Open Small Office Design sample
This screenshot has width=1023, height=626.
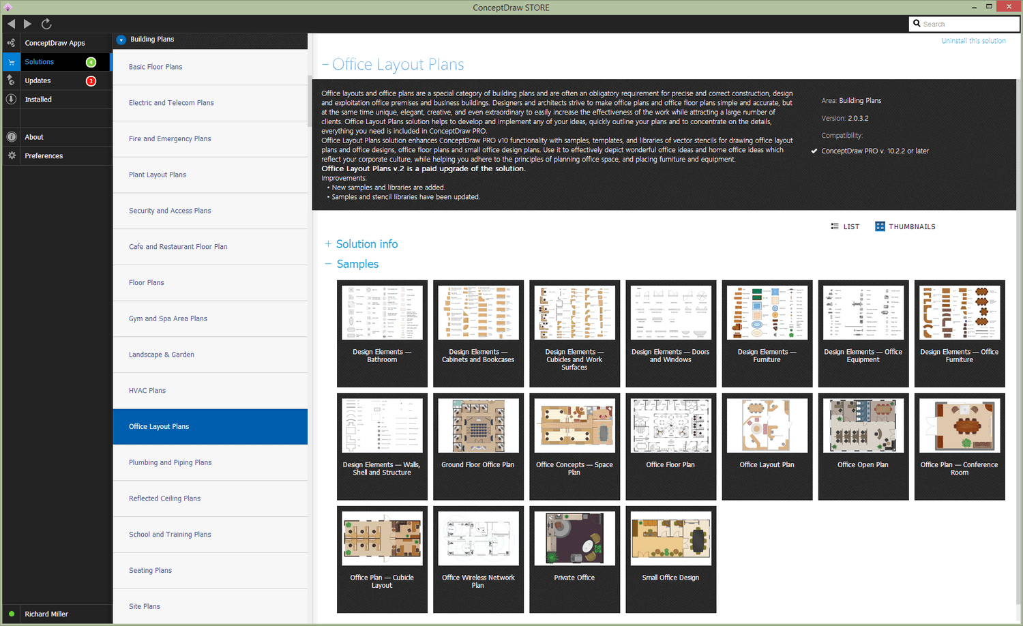point(670,559)
